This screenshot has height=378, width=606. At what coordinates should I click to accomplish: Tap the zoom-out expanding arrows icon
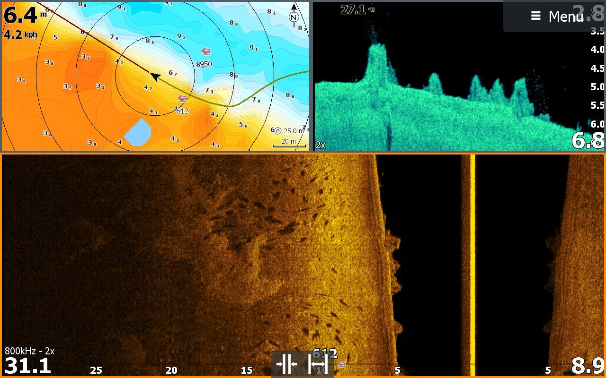318,364
